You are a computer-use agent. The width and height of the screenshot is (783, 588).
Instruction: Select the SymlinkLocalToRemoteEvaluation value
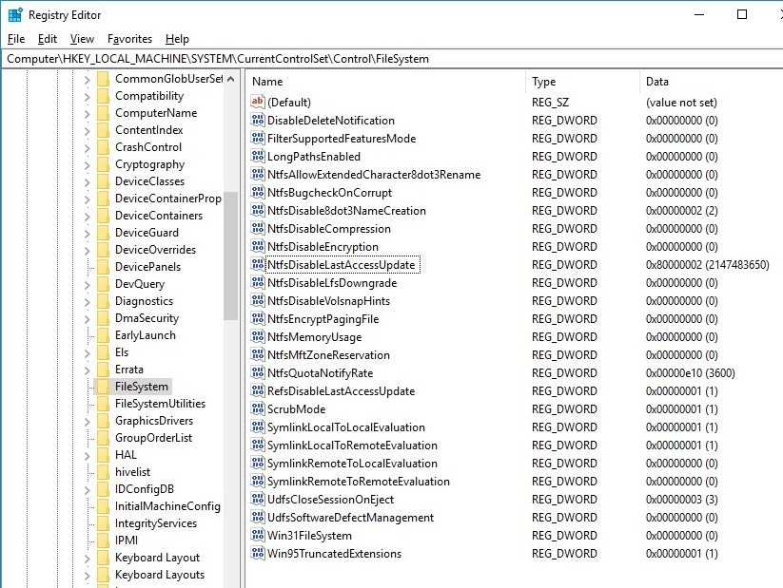click(x=352, y=446)
